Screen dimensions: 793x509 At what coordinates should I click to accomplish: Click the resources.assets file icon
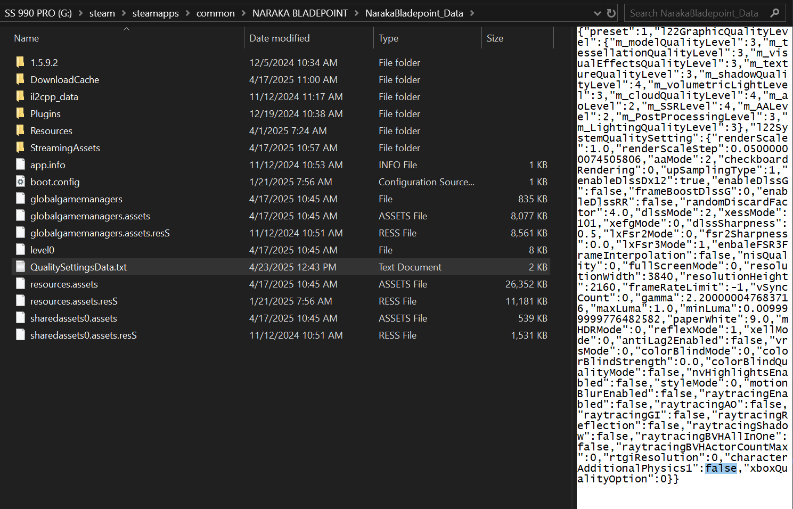pos(20,284)
